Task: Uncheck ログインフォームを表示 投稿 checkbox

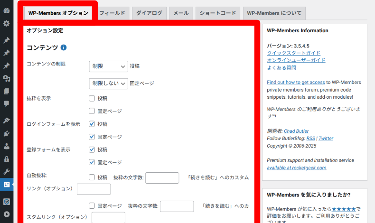Action: 92,124
